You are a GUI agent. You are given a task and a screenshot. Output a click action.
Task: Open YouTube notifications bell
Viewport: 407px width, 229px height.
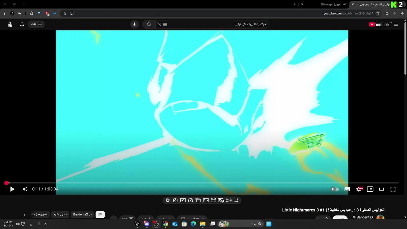tap(22, 24)
